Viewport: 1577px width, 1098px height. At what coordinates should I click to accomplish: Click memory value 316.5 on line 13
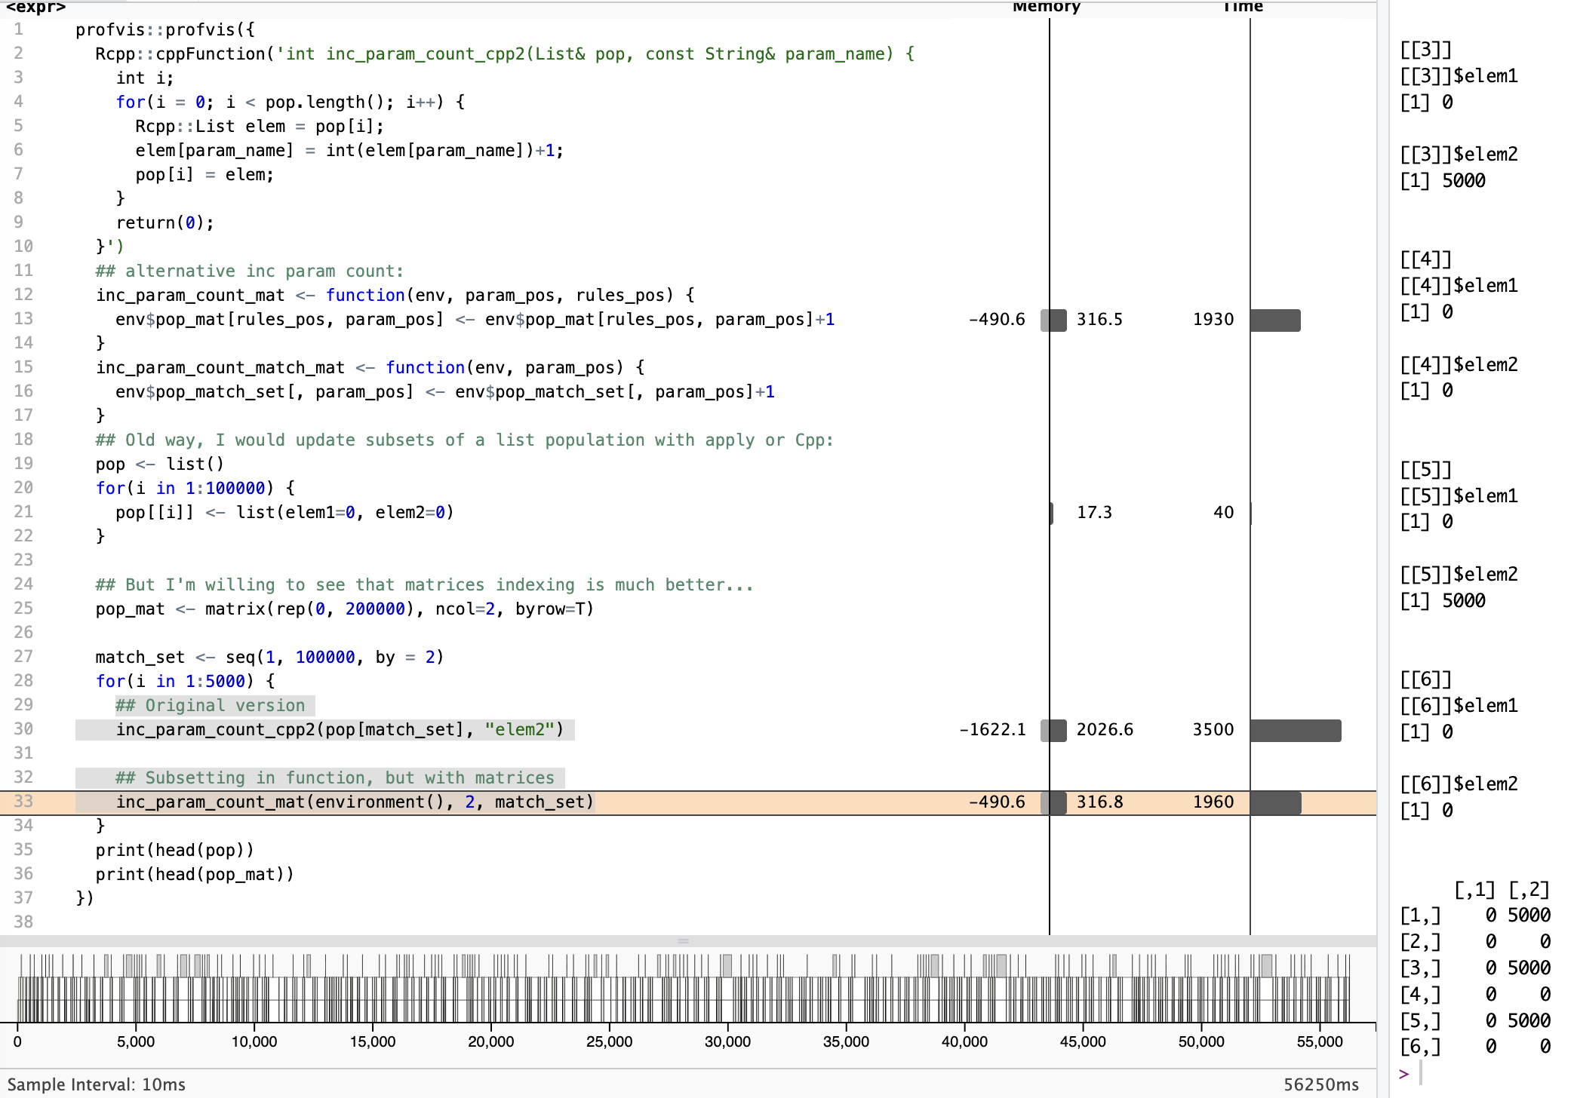[x=1099, y=320]
